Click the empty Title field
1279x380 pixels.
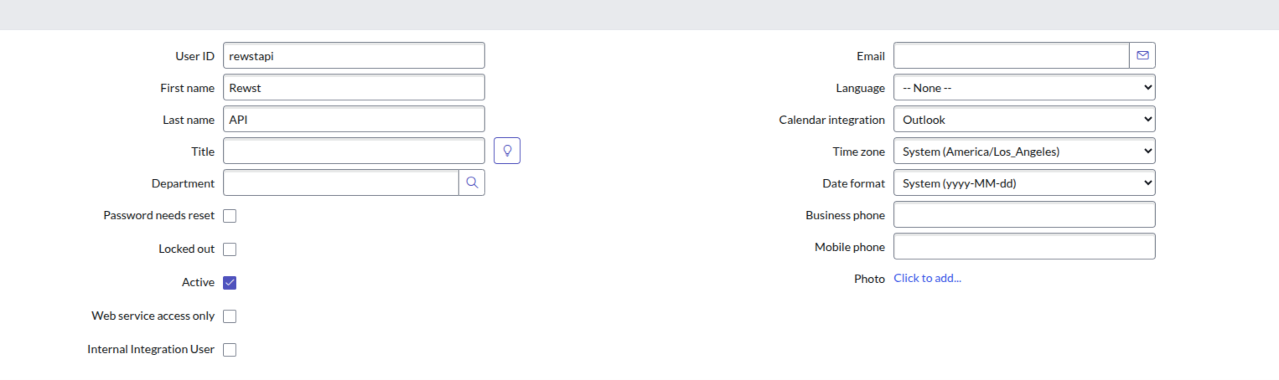pos(354,151)
